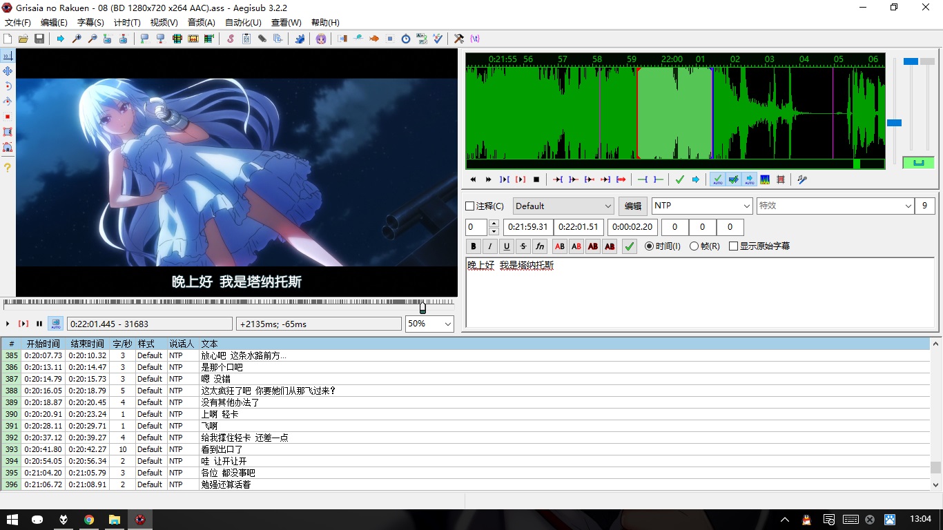
Task: Toggle the green zoom link button beside the audio sliders
Action: (918, 163)
